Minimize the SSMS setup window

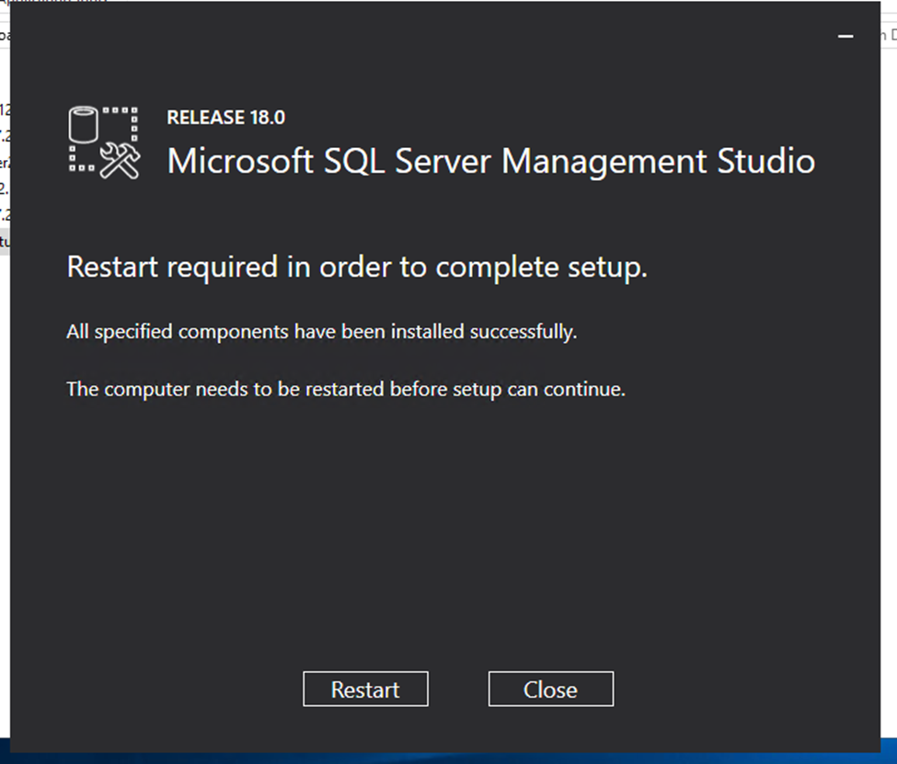point(845,36)
